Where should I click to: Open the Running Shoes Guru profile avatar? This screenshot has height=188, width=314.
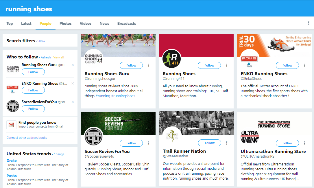click(94, 59)
